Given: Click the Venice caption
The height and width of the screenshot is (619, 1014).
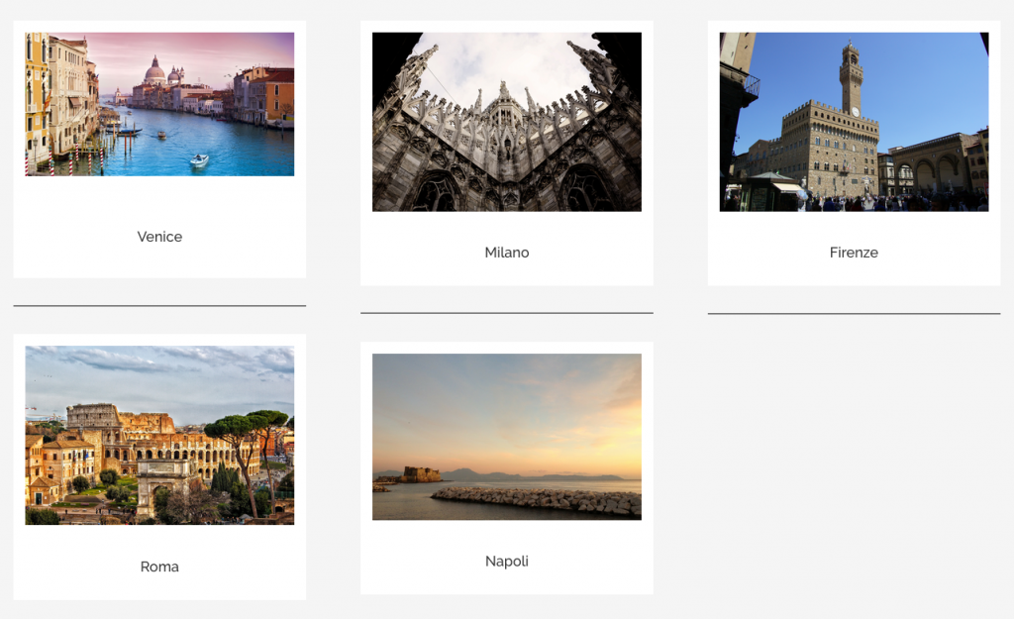Looking at the screenshot, I should (x=159, y=237).
